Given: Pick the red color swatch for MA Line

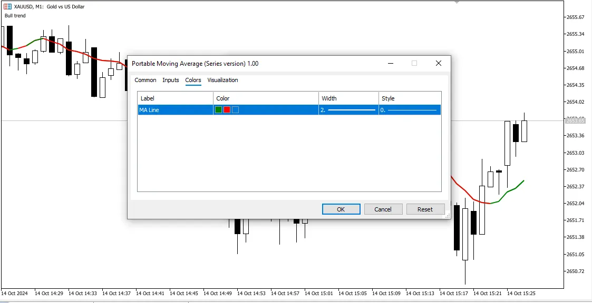Looking at the screenshot, I should (x=227, y=110).
